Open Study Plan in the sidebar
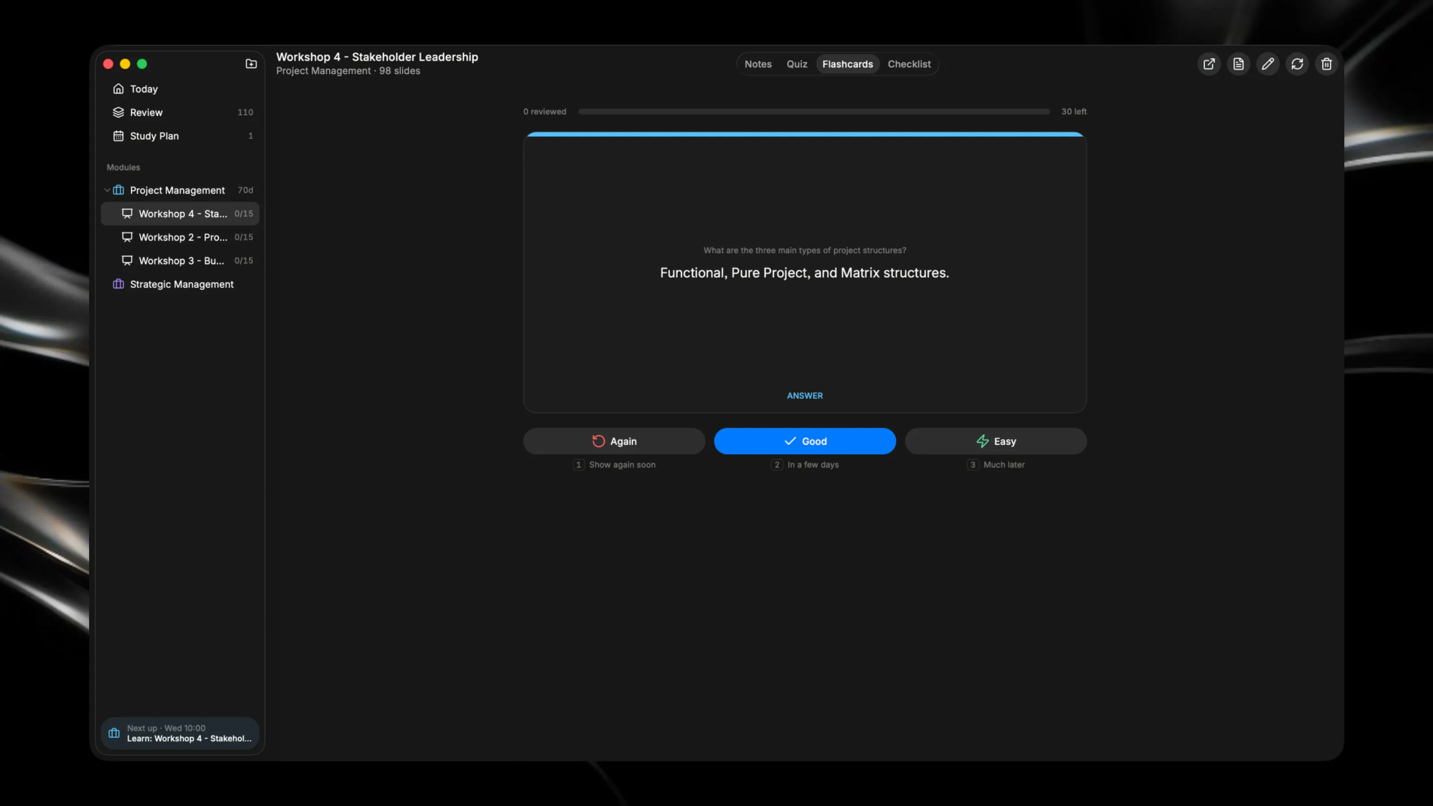 coord(180,136)
